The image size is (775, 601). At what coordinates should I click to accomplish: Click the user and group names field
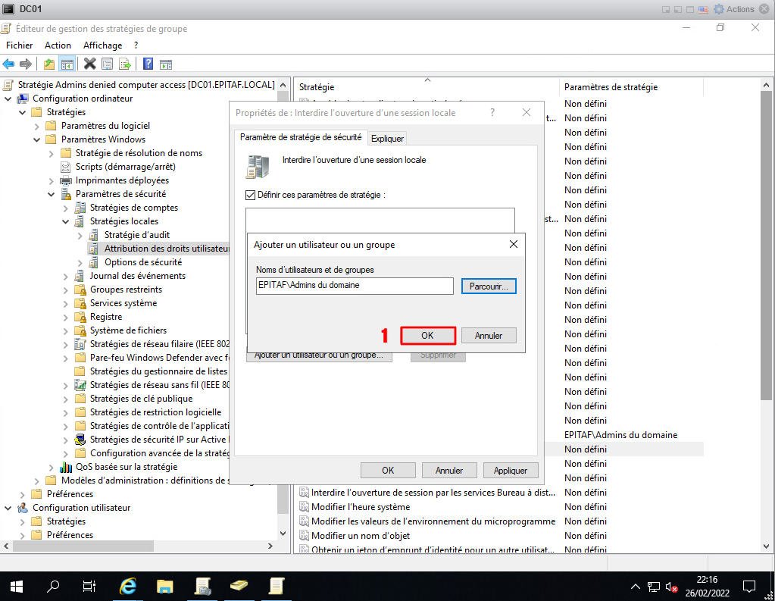(355, 286)
